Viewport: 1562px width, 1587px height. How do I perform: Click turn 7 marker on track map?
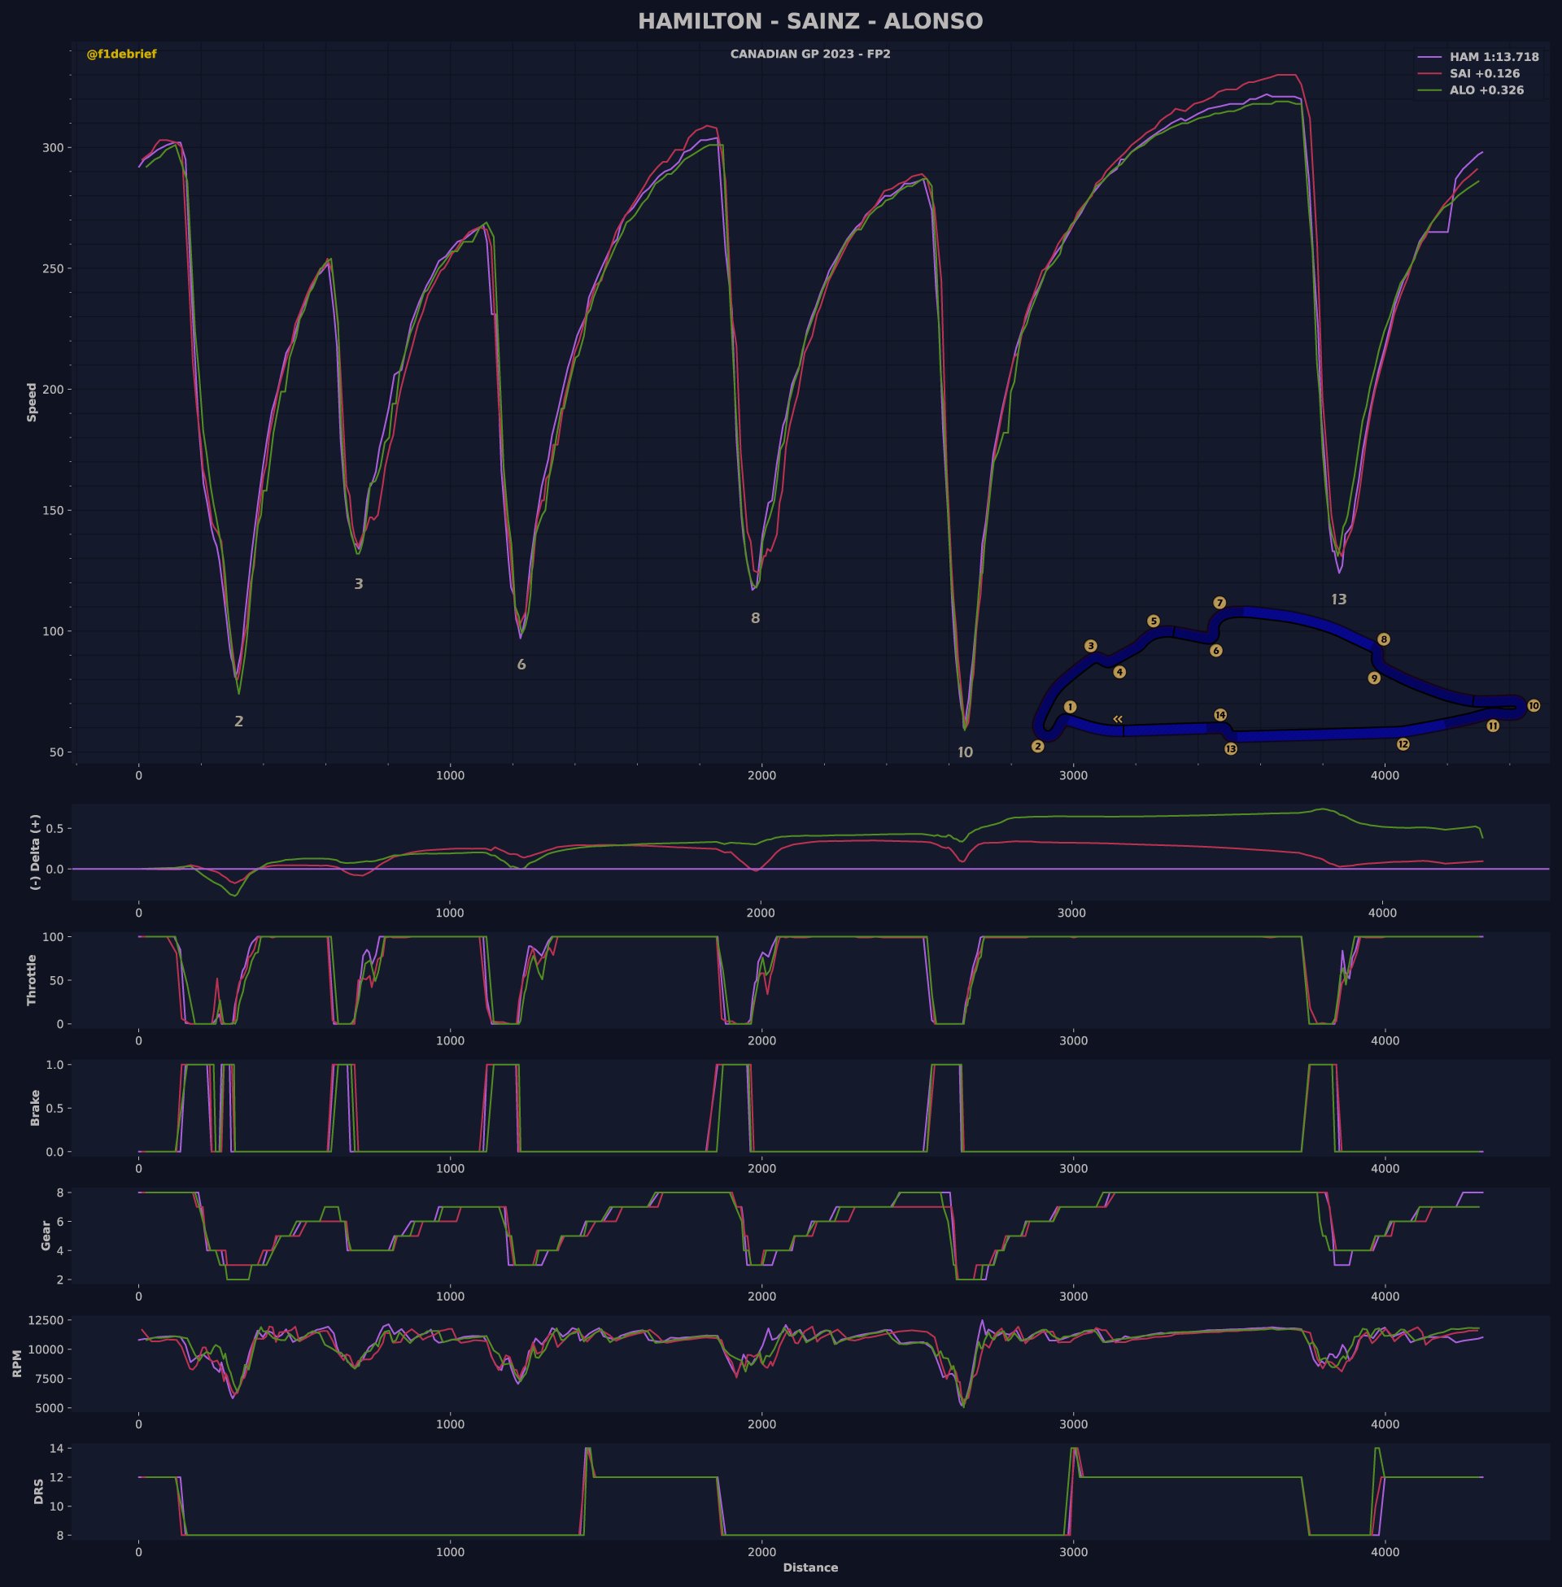(x=1219, y=603)
